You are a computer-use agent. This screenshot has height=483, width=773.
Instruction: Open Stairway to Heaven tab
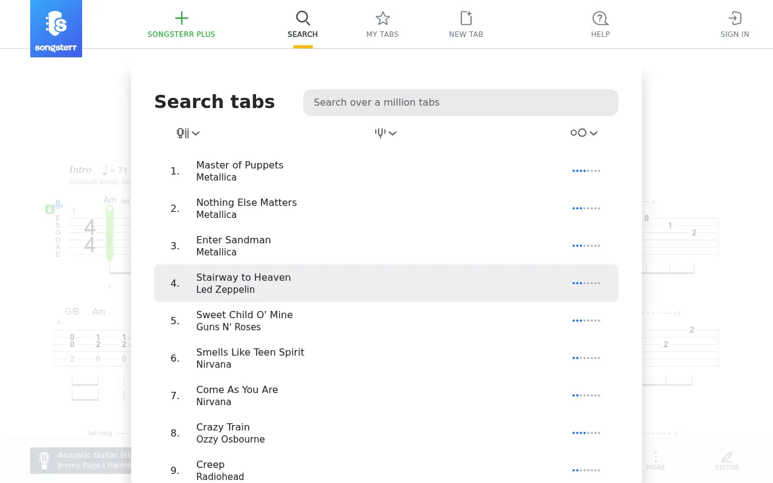[386, 283]
